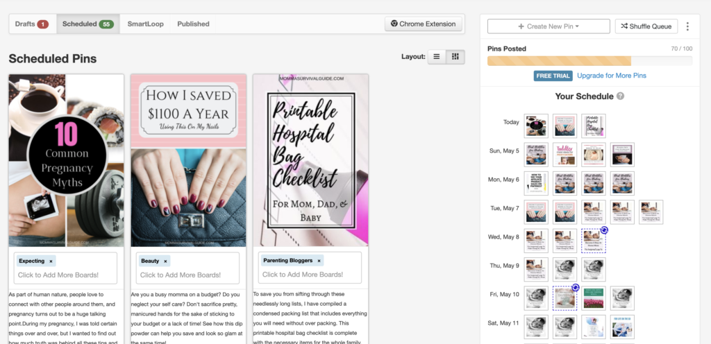Edit the hospital bag checklist description
This screenshot has height=344, width=711.
click(x=310, y=317)
